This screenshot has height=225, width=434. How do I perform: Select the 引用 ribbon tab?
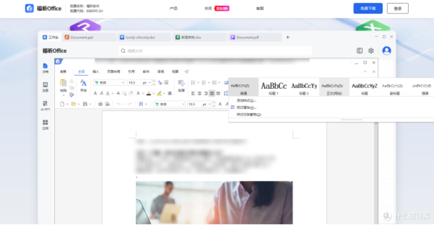(131, 71)
